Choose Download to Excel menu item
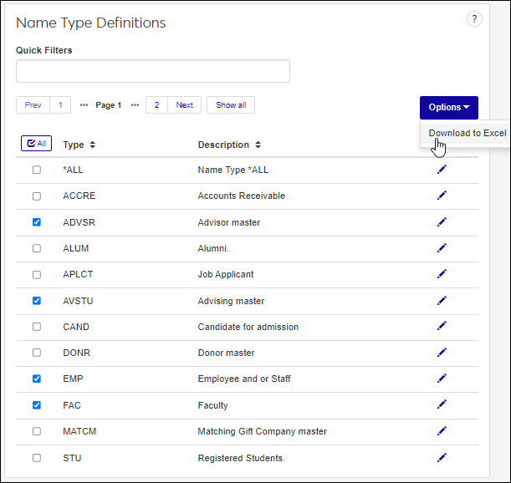The width and height of the screenshot is (511, 483). (467, 133)
